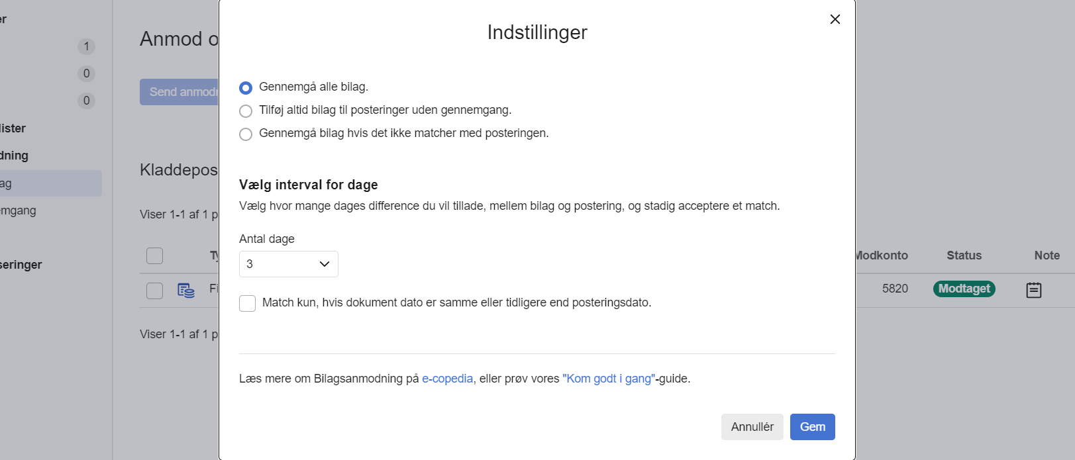Cancel the dialog with Annullér
The image size is (1075, 460).
point(752,426)
